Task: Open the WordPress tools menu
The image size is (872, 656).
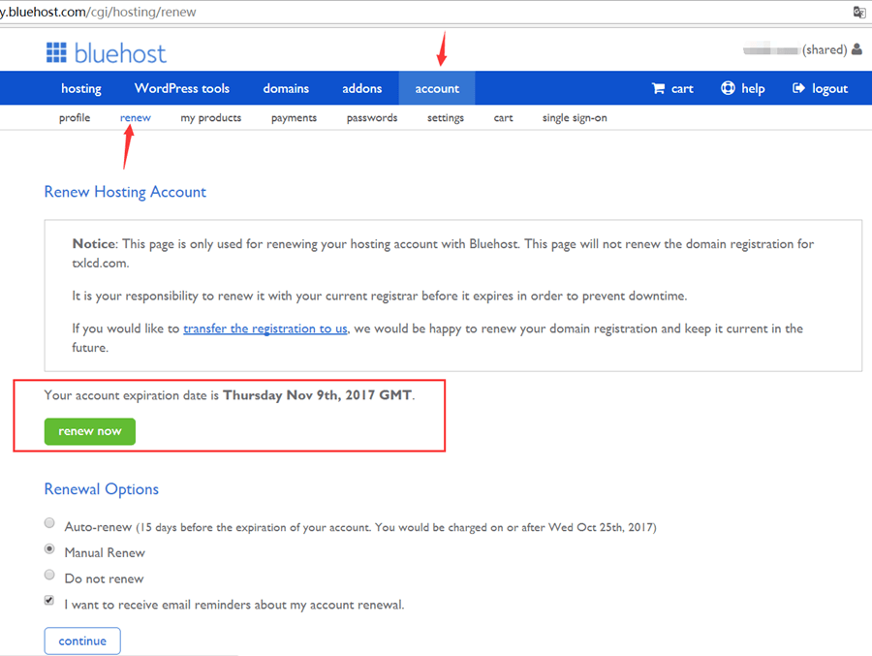Action: pyautogui.click(x=182, y=88)
